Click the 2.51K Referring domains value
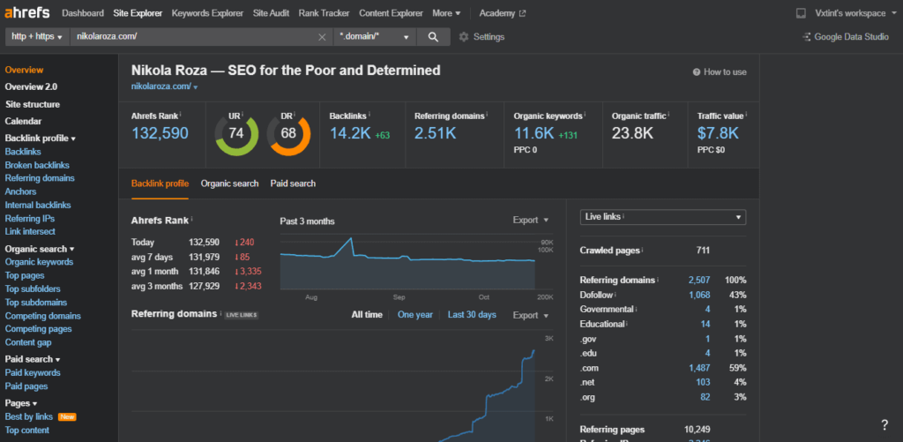The width and height of the screenshot is (903, 442). (436, 134)
